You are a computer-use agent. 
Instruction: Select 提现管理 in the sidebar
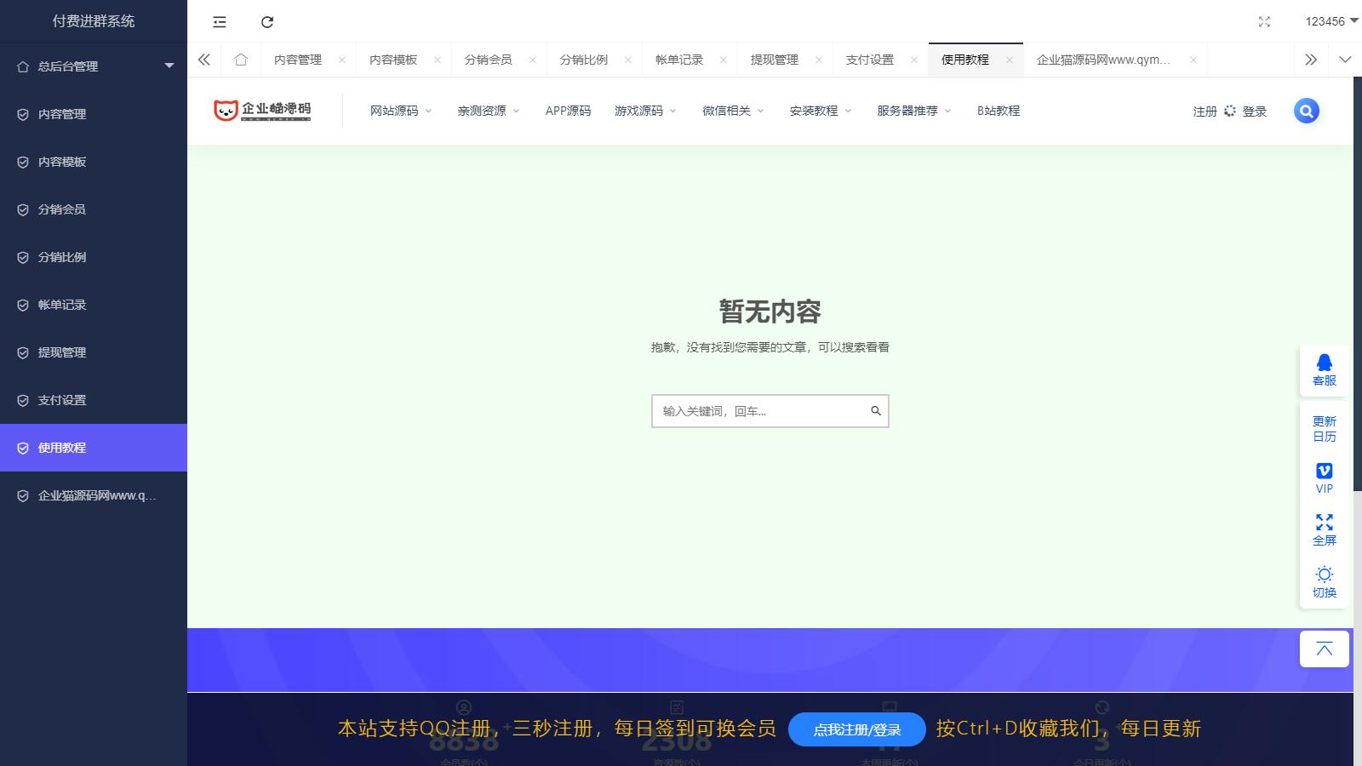[62, 352]
